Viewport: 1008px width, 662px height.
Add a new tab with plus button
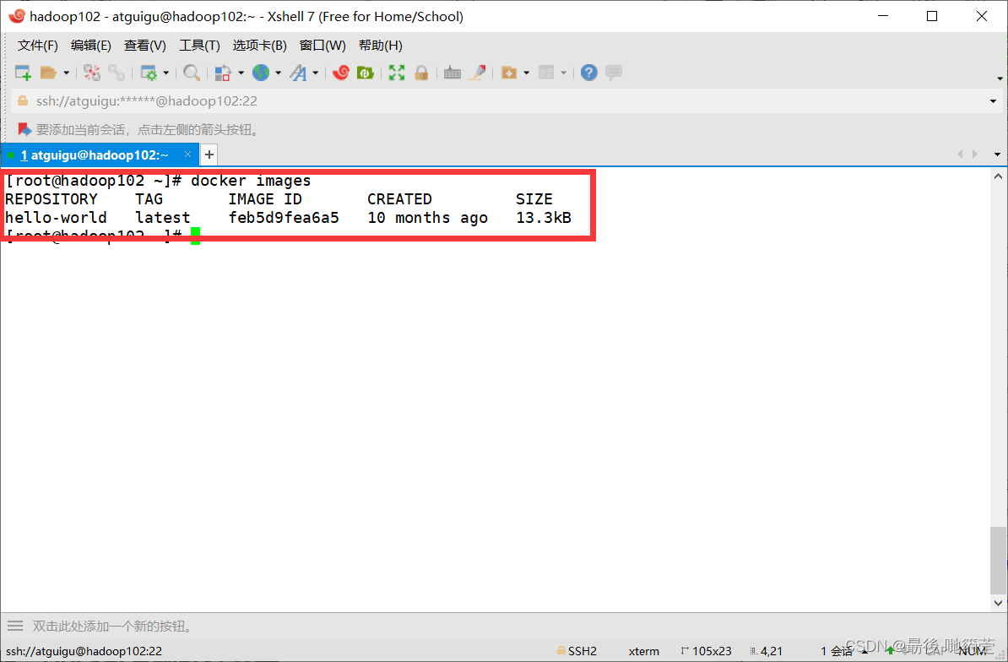click(x=209, y=155)
